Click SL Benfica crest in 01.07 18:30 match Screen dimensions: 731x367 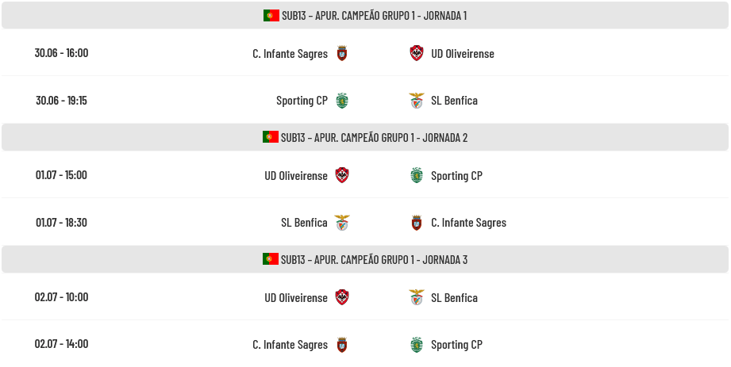click(x=342, y=223)
